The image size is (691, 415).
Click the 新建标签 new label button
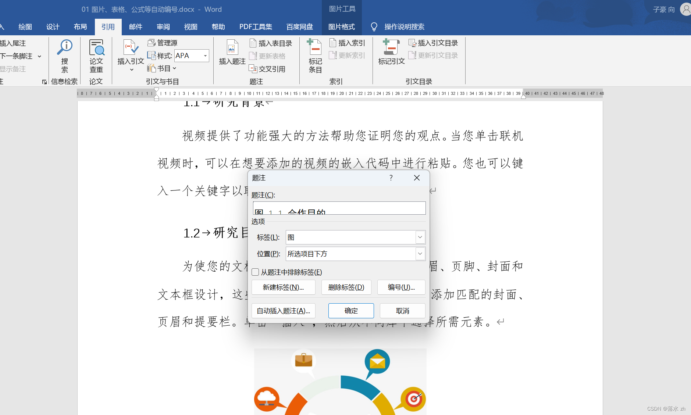pyautogui.click(x=284, y=287)
